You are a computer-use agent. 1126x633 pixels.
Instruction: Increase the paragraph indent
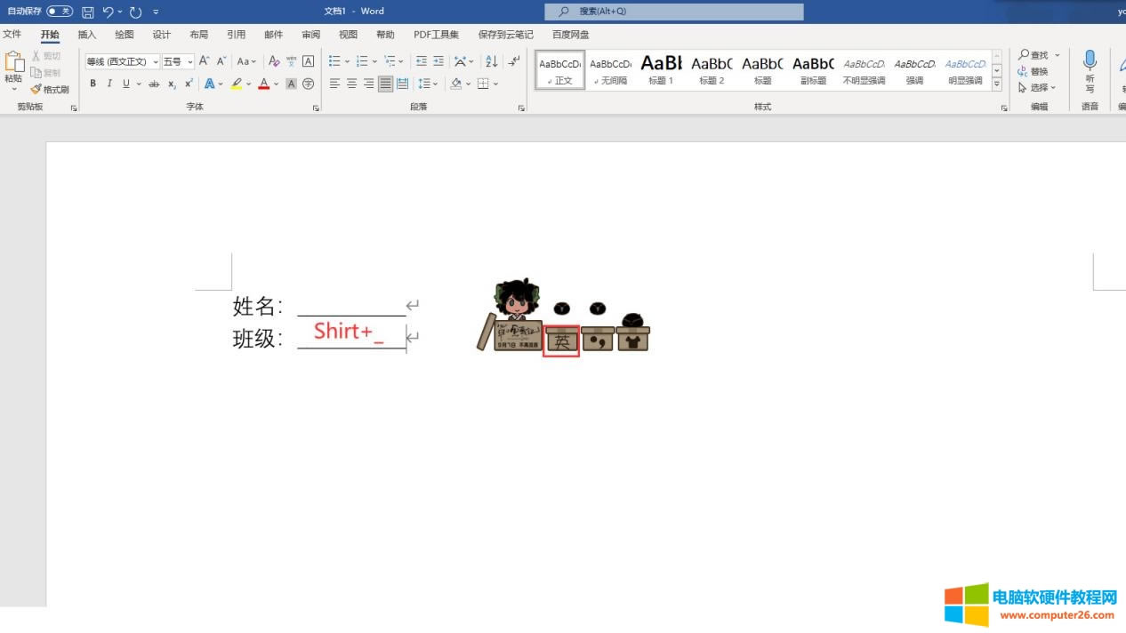tap(438, 61)
